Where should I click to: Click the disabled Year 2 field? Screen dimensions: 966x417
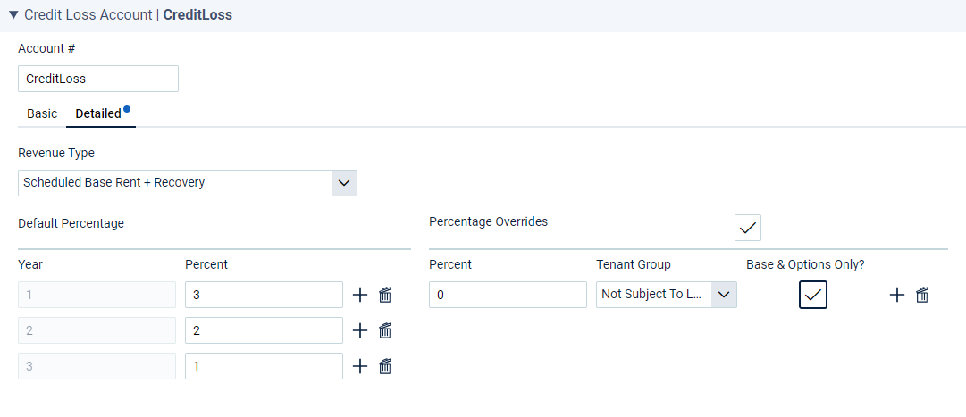[97, 330]
